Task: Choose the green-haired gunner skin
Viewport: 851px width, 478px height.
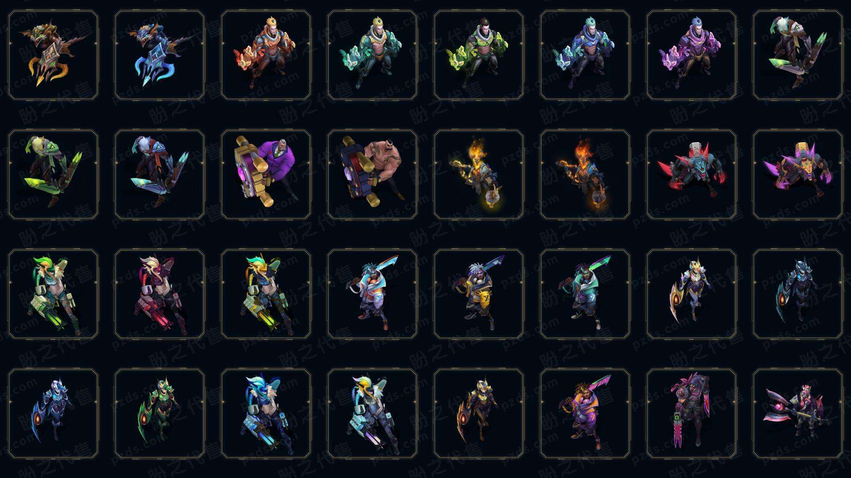Action: (x=53, y=294)
